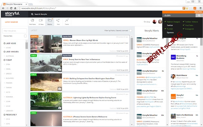Open Severe Storm Batters Melbourne photos story

coord(85,117)
